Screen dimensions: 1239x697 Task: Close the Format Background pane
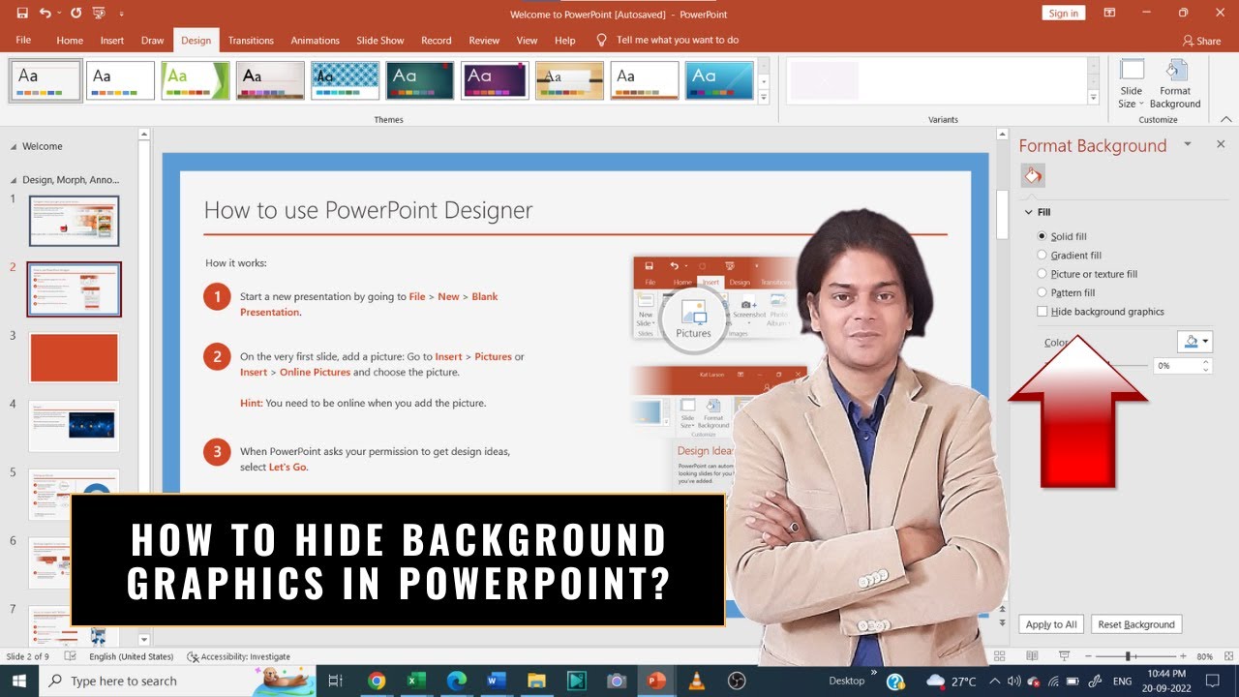(x=1221, y=144)
